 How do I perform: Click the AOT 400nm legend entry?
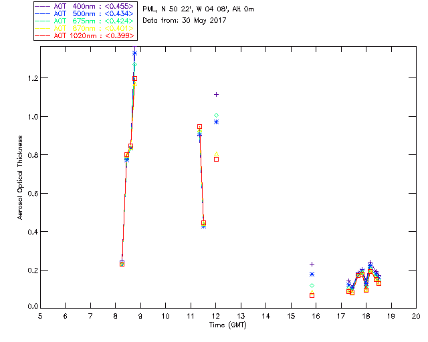(84, 6)
